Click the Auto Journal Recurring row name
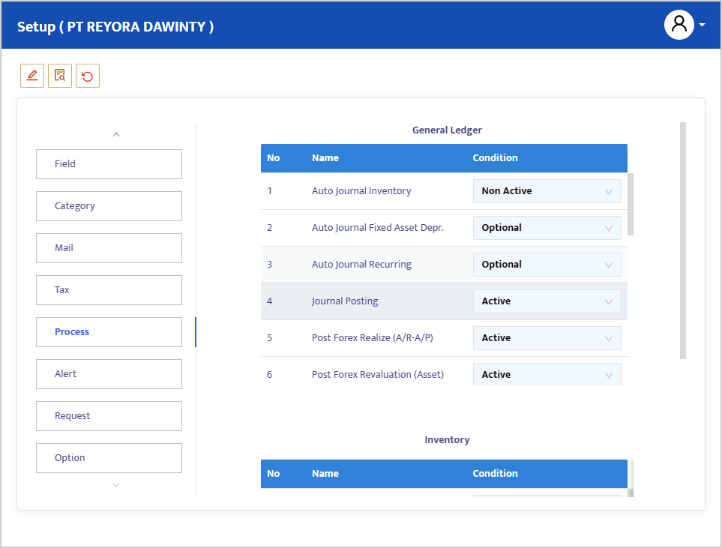The image size is (722, 548). 361,265
